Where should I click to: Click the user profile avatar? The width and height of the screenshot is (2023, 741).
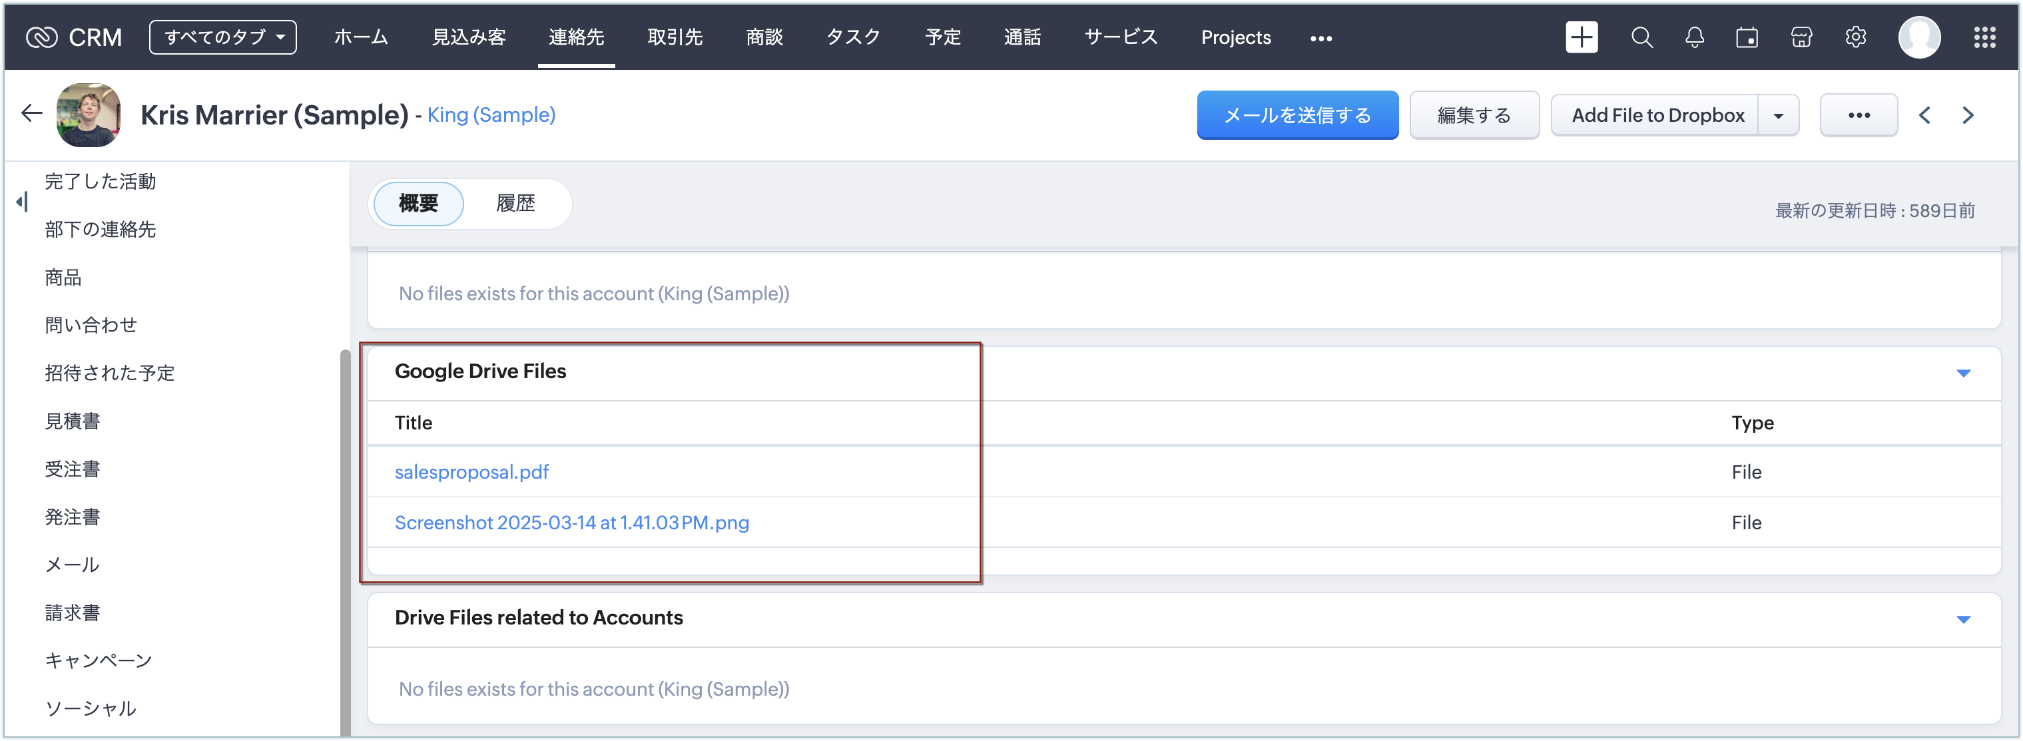[1918, 37]
